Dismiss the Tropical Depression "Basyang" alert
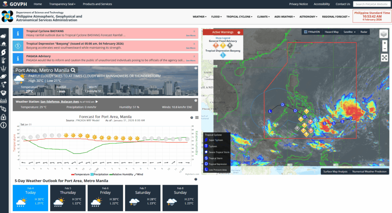The height and width of the screenshot is (213, 392). [x=194, y=44]
